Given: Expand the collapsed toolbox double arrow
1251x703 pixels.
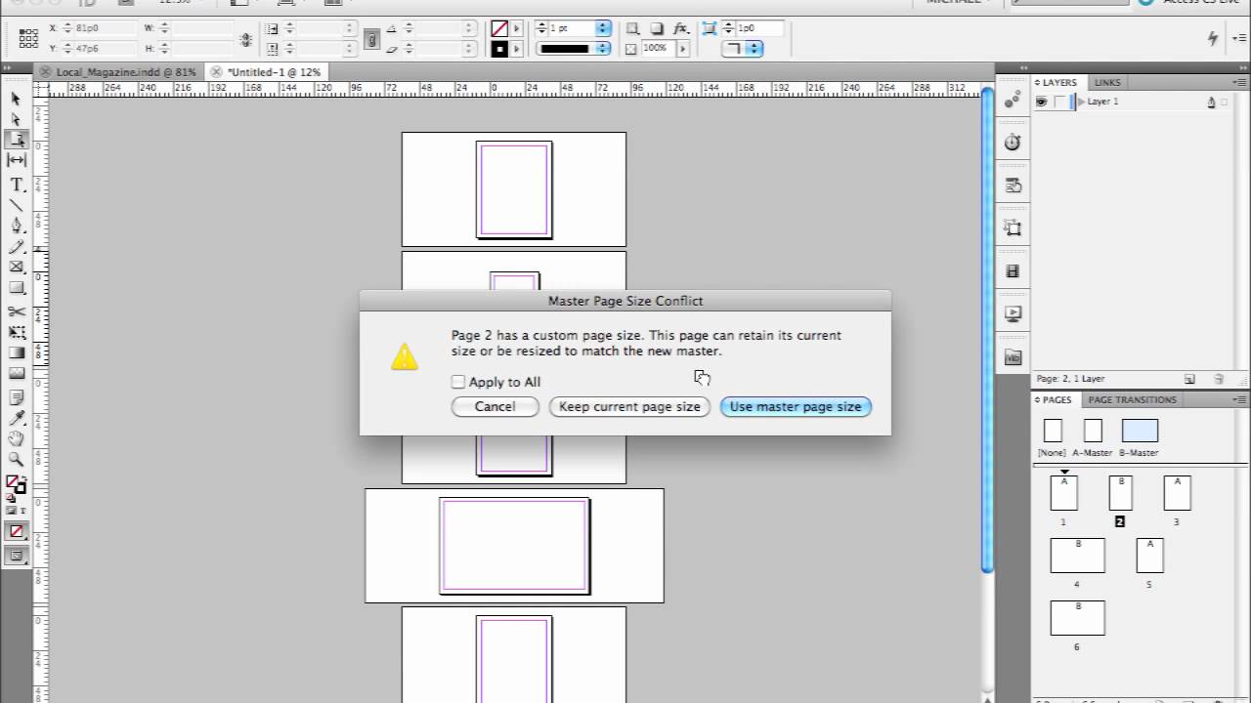Looking at the screenshot, I should [x=6, y=68].
